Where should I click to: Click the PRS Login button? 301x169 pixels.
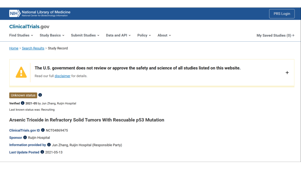point(282,14)
